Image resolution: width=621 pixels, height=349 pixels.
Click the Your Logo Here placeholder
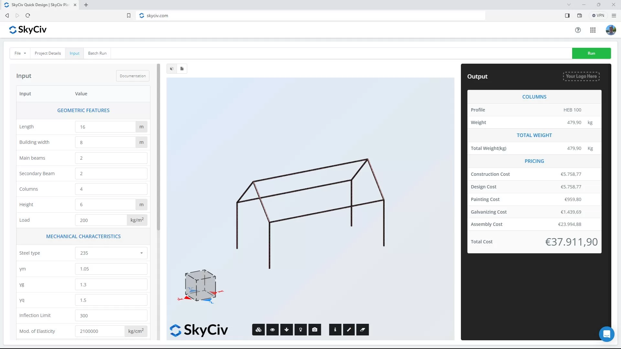point(581,76)
